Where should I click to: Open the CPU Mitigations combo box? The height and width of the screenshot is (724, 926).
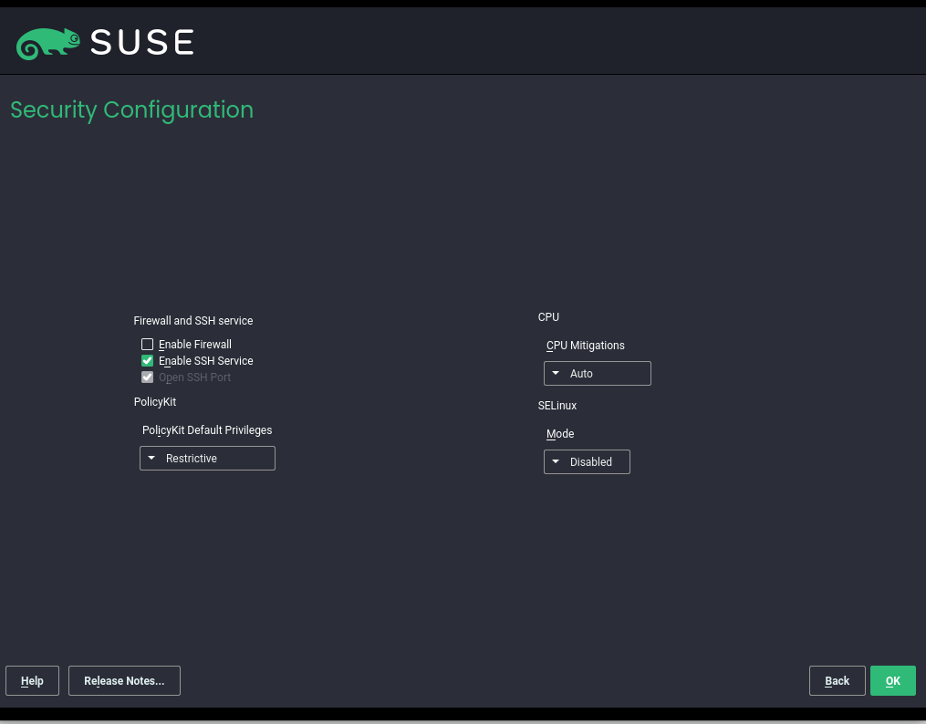click(598, 373)
